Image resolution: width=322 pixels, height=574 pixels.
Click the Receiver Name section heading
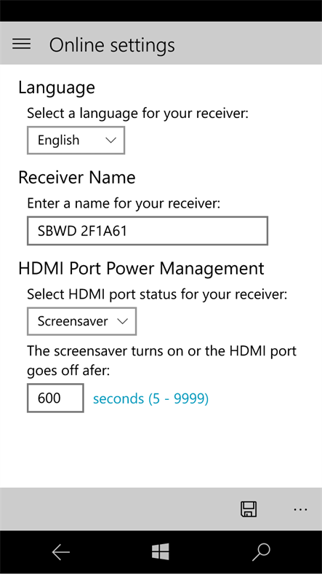(x=77, y=178)
